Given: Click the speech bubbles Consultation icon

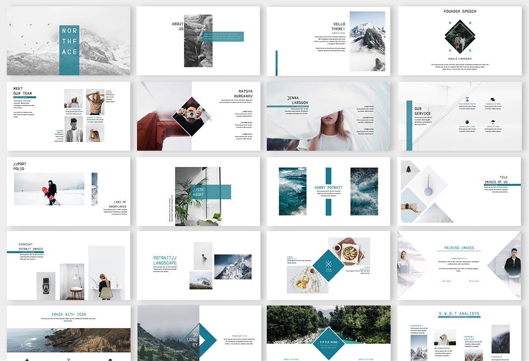Looking at the screenshot, I should coord(493,99).
